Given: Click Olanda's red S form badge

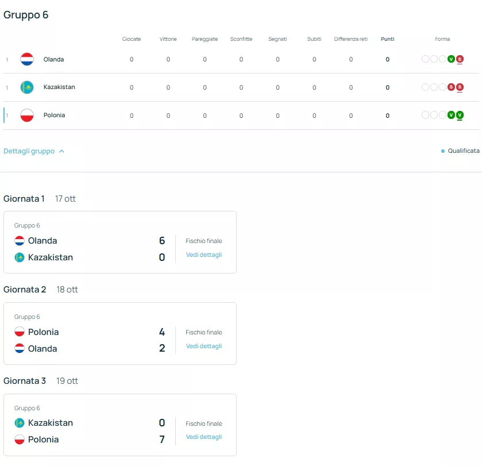Looking at the screenshot, I should (460, 59).
